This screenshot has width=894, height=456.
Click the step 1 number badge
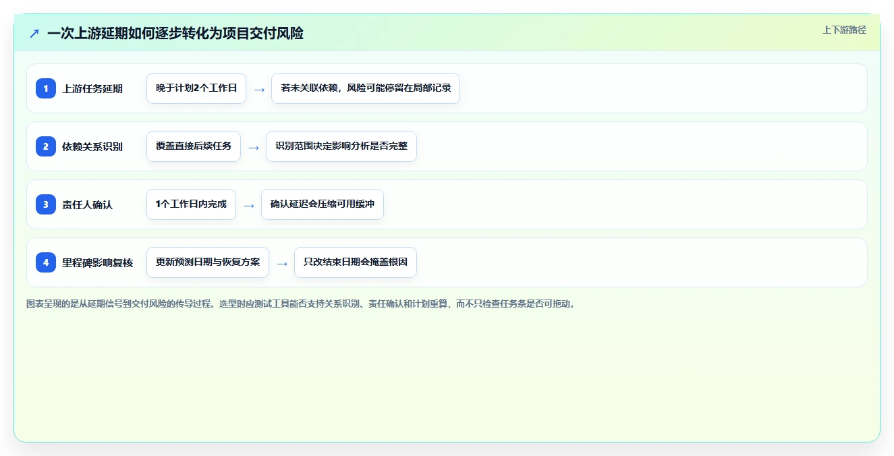click(46, 88)
